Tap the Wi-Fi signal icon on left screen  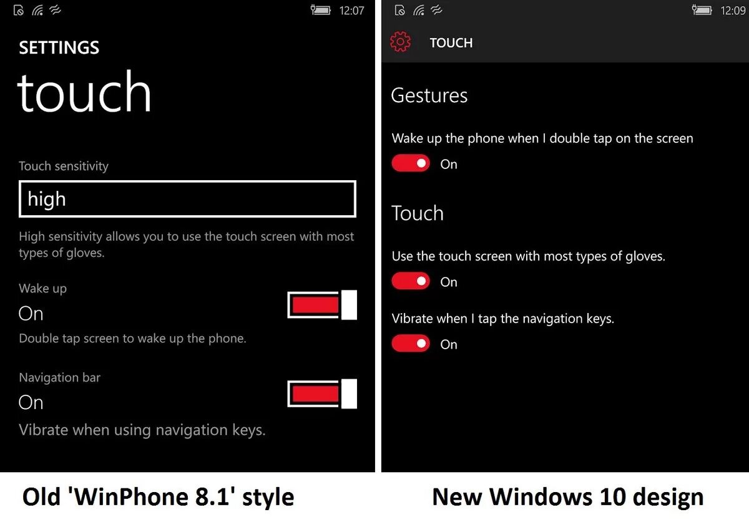point(37,10)
